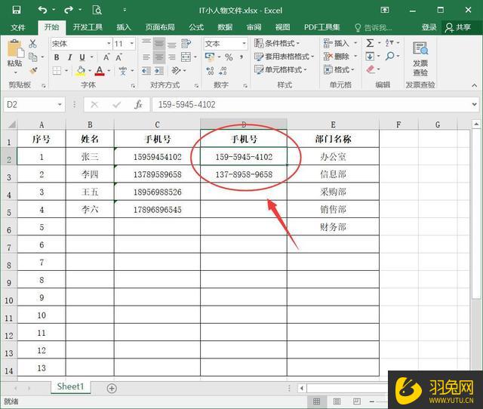Toggle center horizontal alignment
The image size is (483, 409).
159,57
